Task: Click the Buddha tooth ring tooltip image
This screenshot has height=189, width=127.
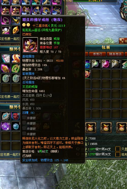Action: [x=30, y=45]
